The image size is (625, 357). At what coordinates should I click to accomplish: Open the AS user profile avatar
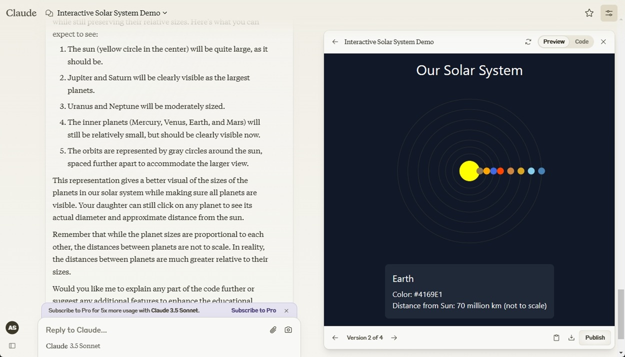(x=12, y=328)
